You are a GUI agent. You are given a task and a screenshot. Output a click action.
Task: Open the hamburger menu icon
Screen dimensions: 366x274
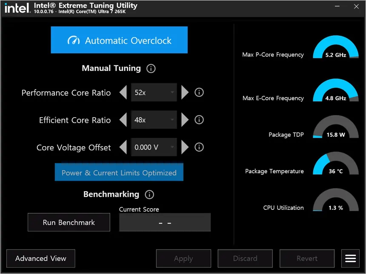pos(350,258)
